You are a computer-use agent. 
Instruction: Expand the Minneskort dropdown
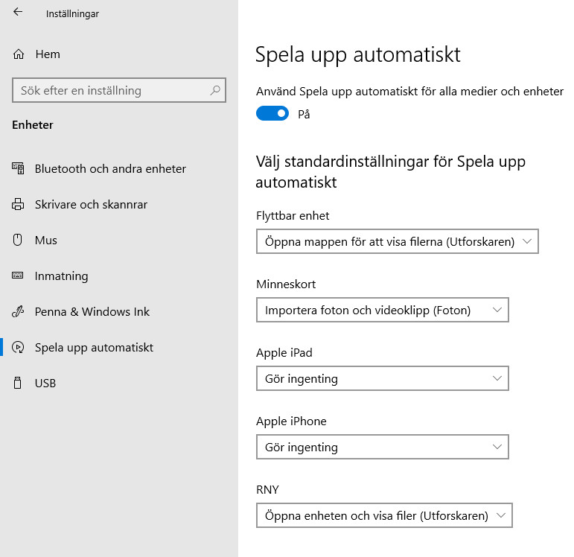[381, 311]
